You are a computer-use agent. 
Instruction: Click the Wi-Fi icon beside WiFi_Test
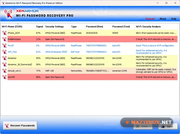click(x=4, y=52)
